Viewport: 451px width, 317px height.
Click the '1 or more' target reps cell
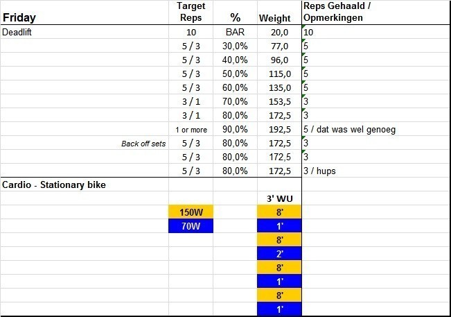[191, 129]
